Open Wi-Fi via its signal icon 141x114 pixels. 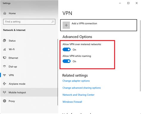(4, 49)
